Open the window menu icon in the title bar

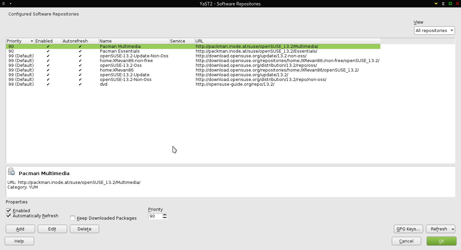pyautogui.click(x=3, y=4)
